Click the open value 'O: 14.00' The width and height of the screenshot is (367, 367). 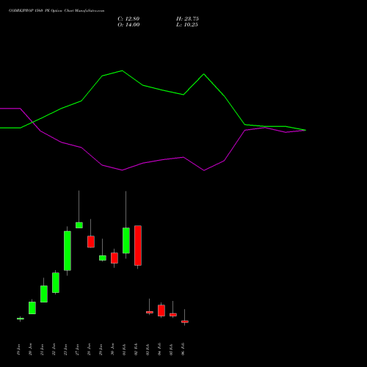tap(128, 25)
